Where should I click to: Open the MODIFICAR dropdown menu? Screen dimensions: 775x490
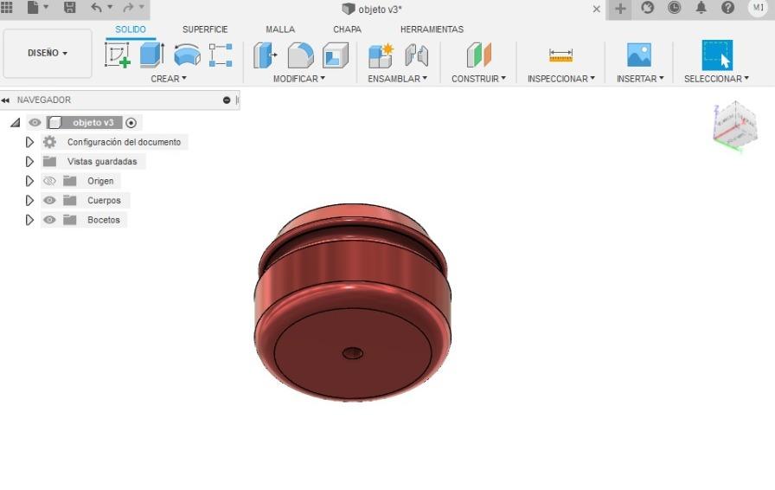[x=299, y=79]
